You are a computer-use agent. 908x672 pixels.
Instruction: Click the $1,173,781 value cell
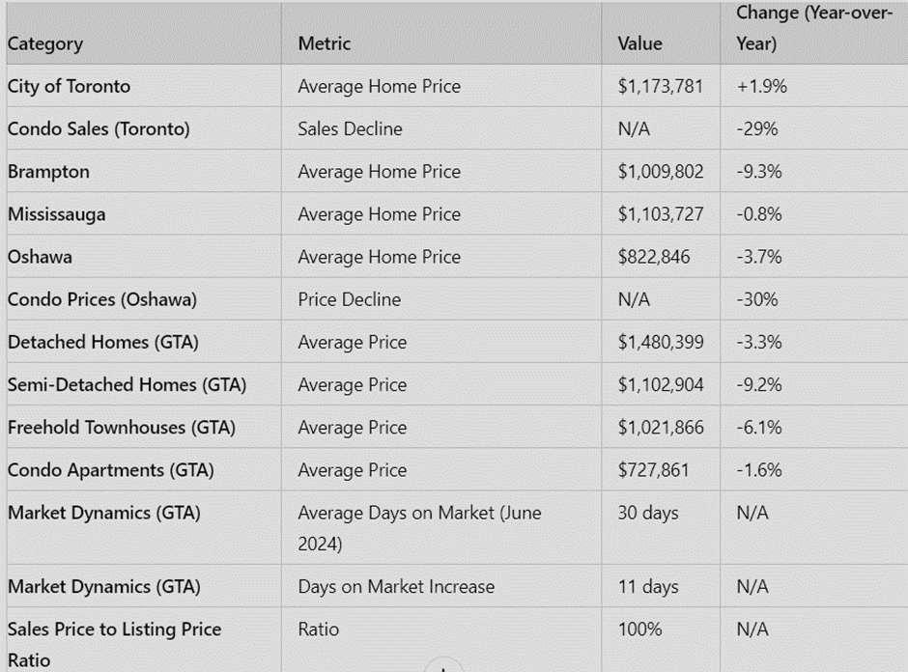pyautogui.click(x=661, y=86)
